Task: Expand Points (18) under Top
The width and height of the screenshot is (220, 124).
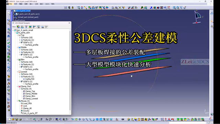Action: 20,38
